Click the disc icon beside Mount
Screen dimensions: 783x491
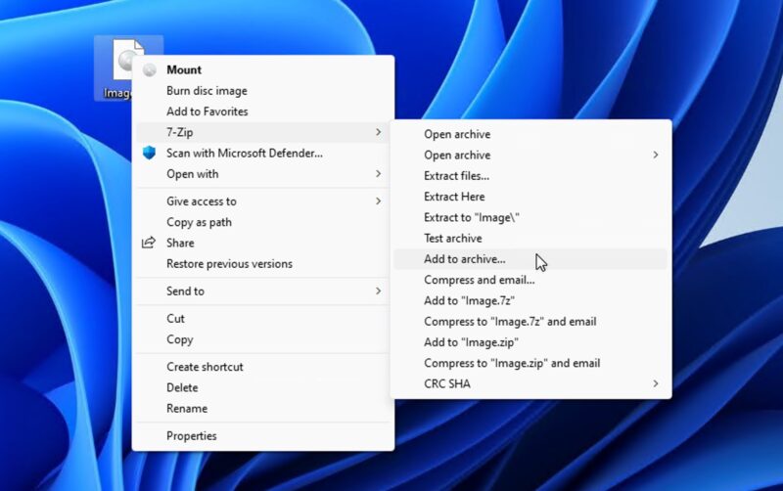coord(150,69)
